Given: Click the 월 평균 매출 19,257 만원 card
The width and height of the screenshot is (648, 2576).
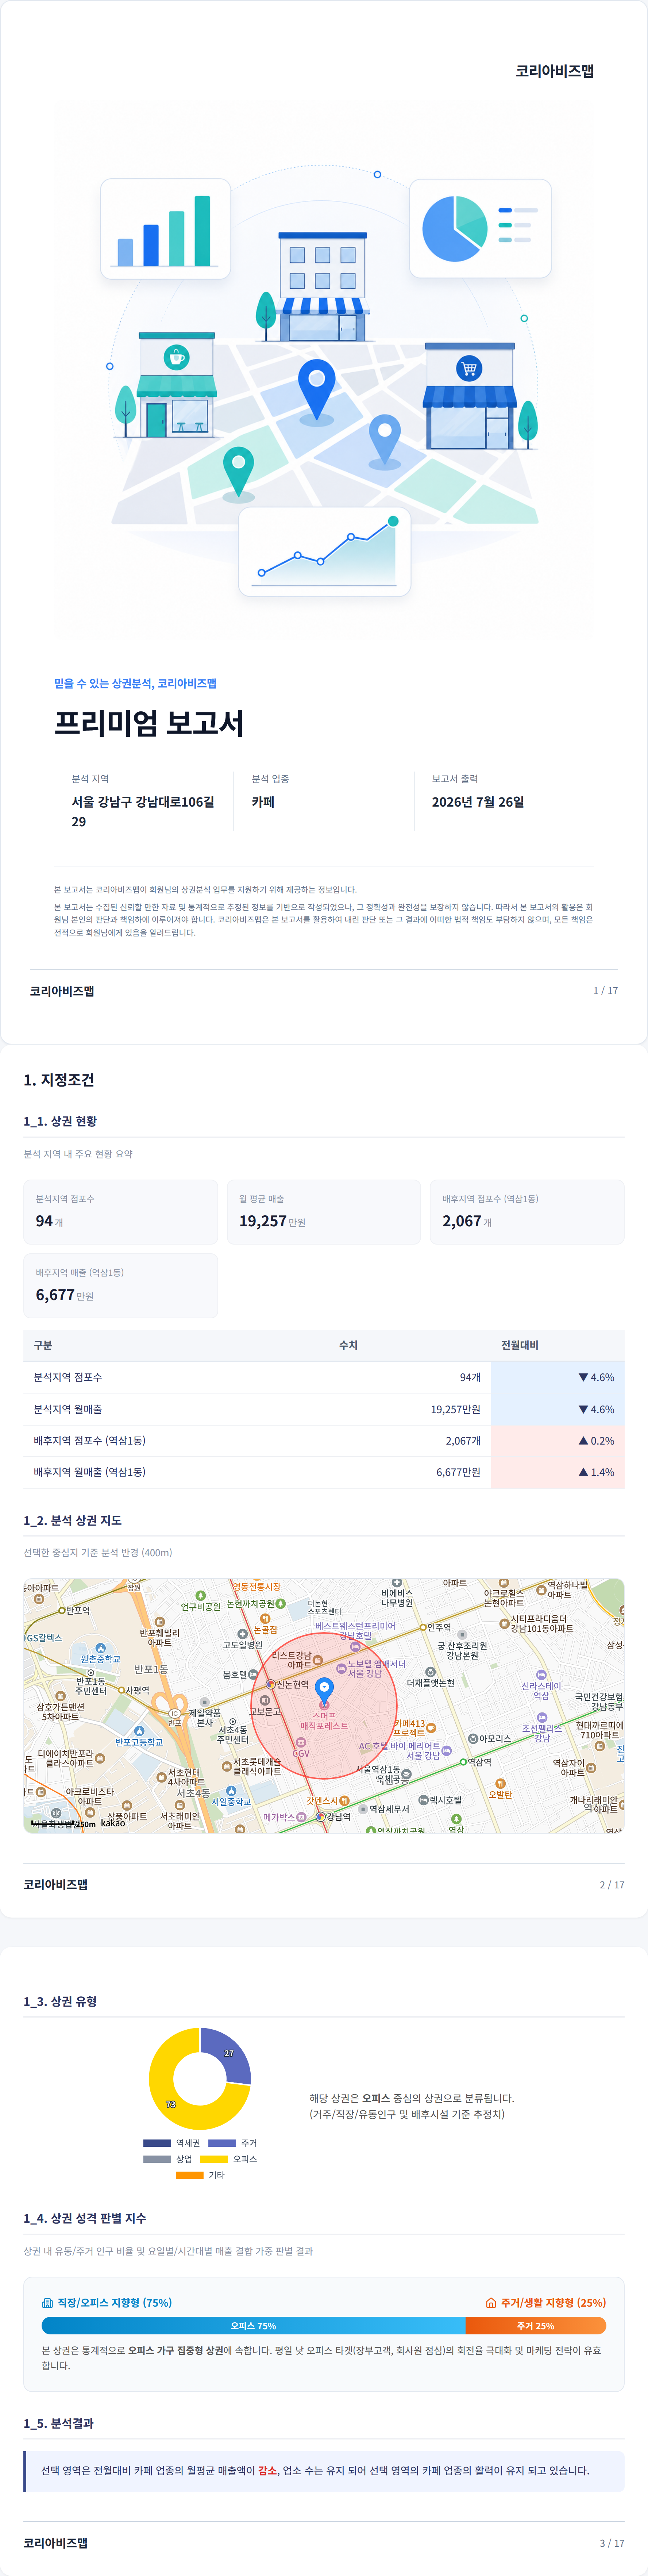Looking at the screenshot, I should click(x=324, y=1212).
